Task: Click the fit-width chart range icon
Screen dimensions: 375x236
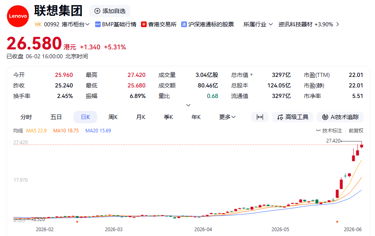Action: click(x=260, y=117)
